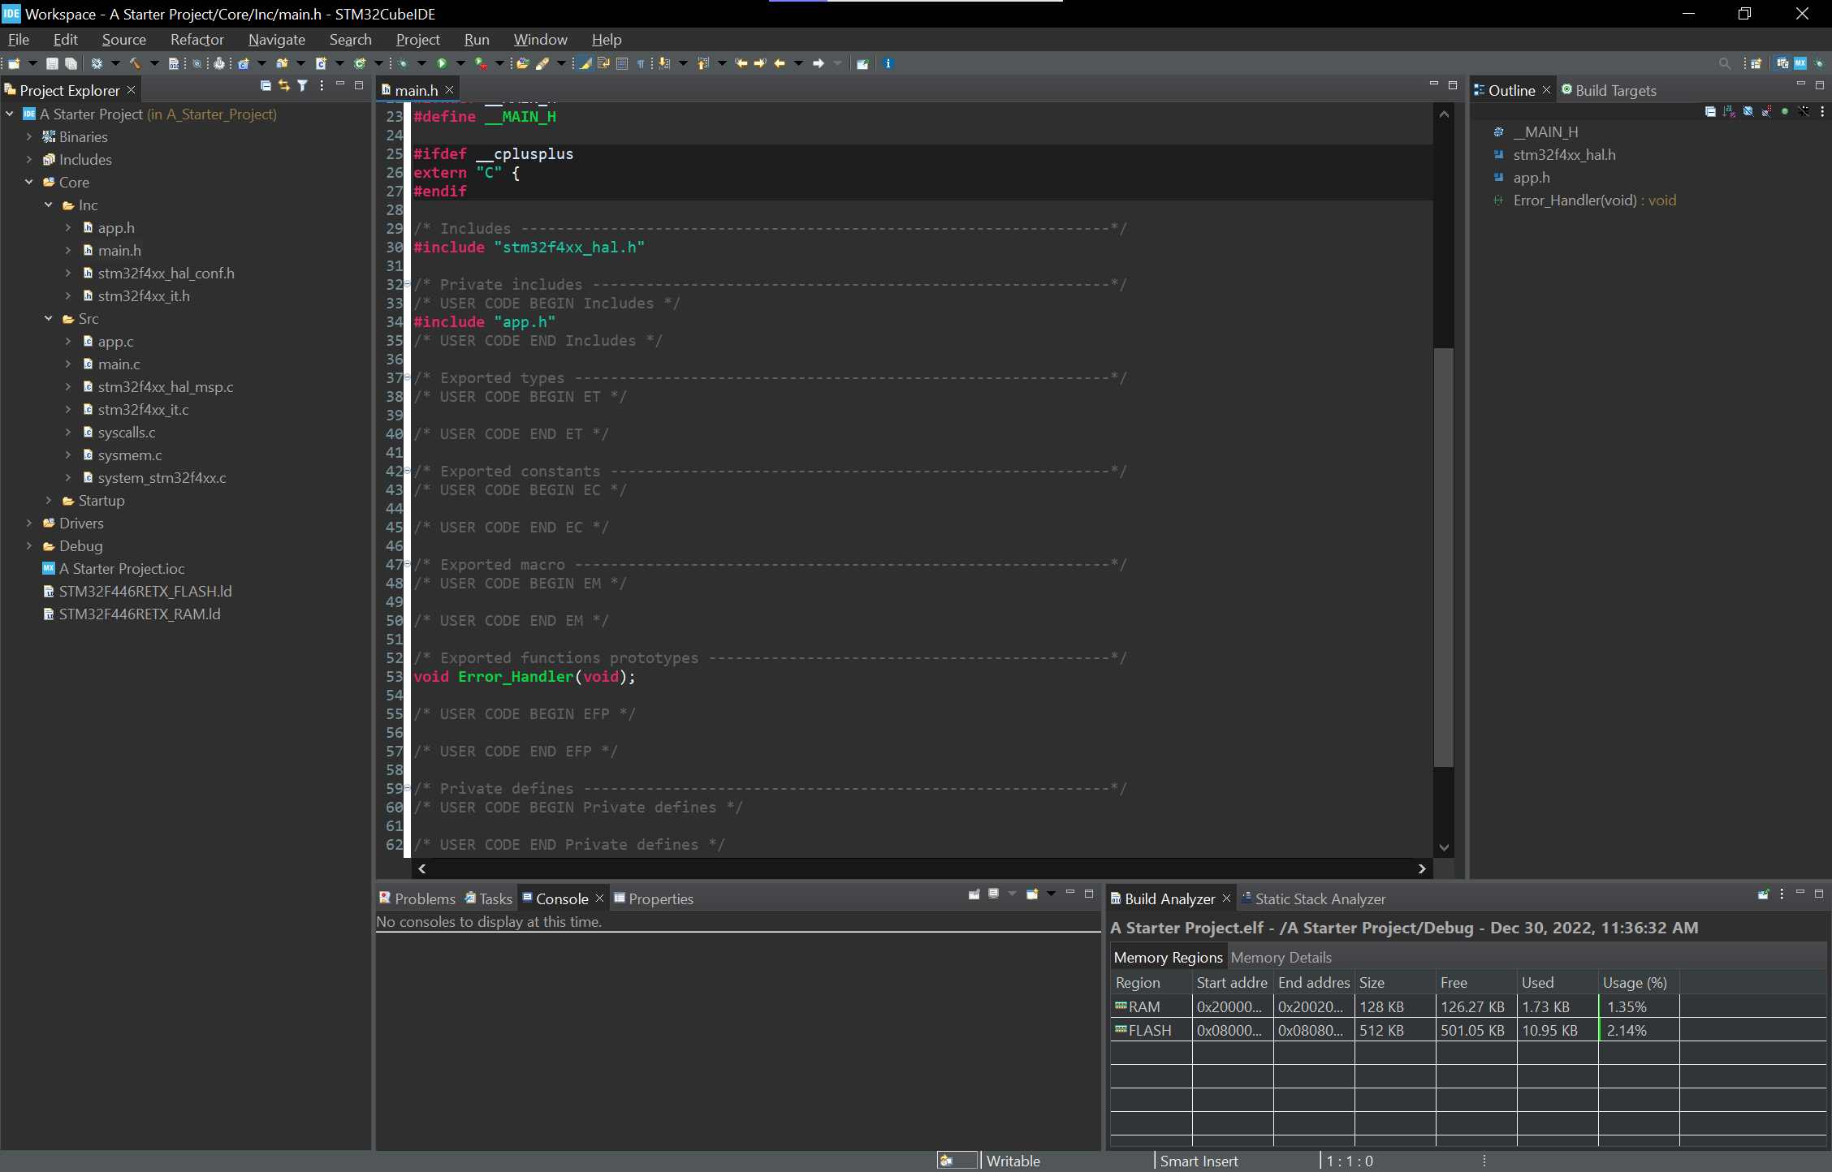Switch to the Build Targets tab

(x=1614, y=90)
